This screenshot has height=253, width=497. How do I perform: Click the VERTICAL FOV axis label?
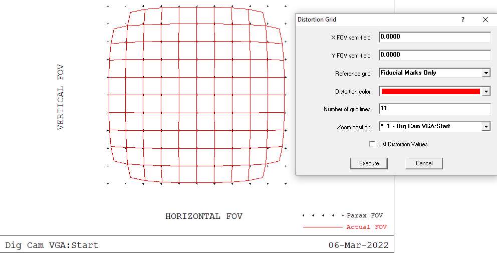(x=61, y=97)
